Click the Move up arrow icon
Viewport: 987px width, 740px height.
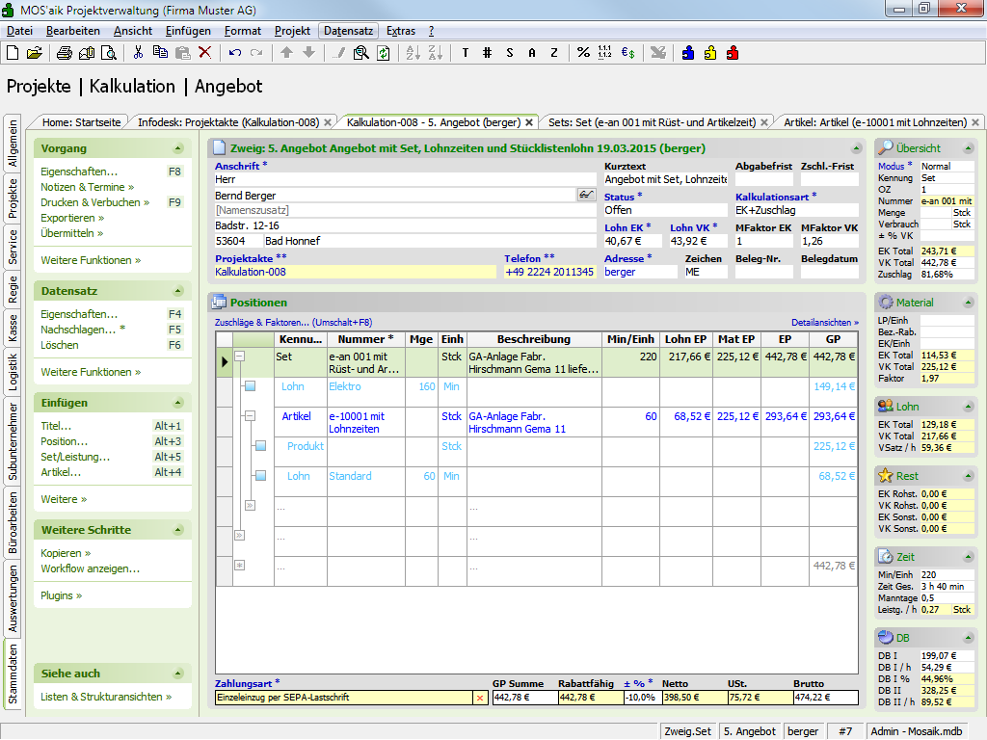(286, 53)
